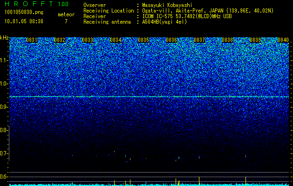Click the Ovserver label
Viewport: 293px width, 186px height.
click(95, 5)
